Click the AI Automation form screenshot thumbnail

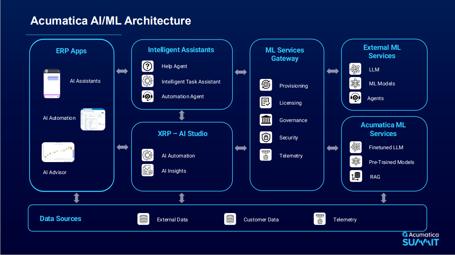(x=93, y=119)
